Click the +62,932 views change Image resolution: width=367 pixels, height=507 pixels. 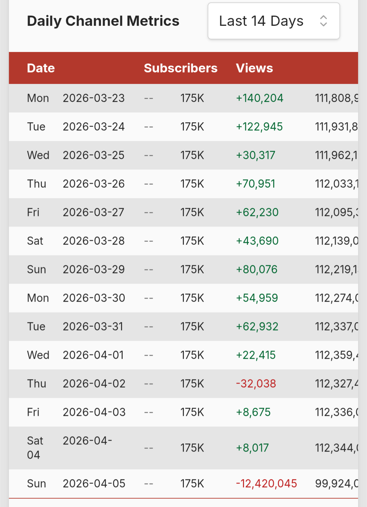[257, 327]
